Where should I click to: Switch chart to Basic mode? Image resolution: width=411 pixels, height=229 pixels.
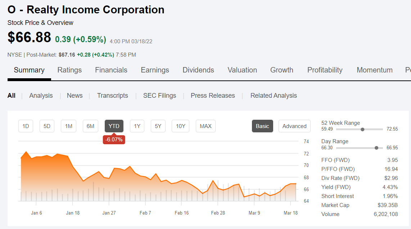pyautogui.click(x=262, y=126)
